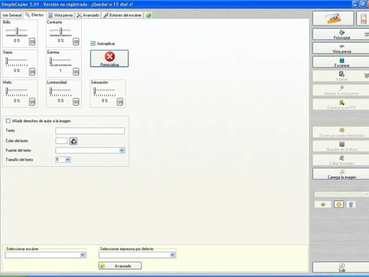Click Enviar por correo electrónico
Image resolution: width=369 pixels, height=277 pixels.
[x=342, y=132]
